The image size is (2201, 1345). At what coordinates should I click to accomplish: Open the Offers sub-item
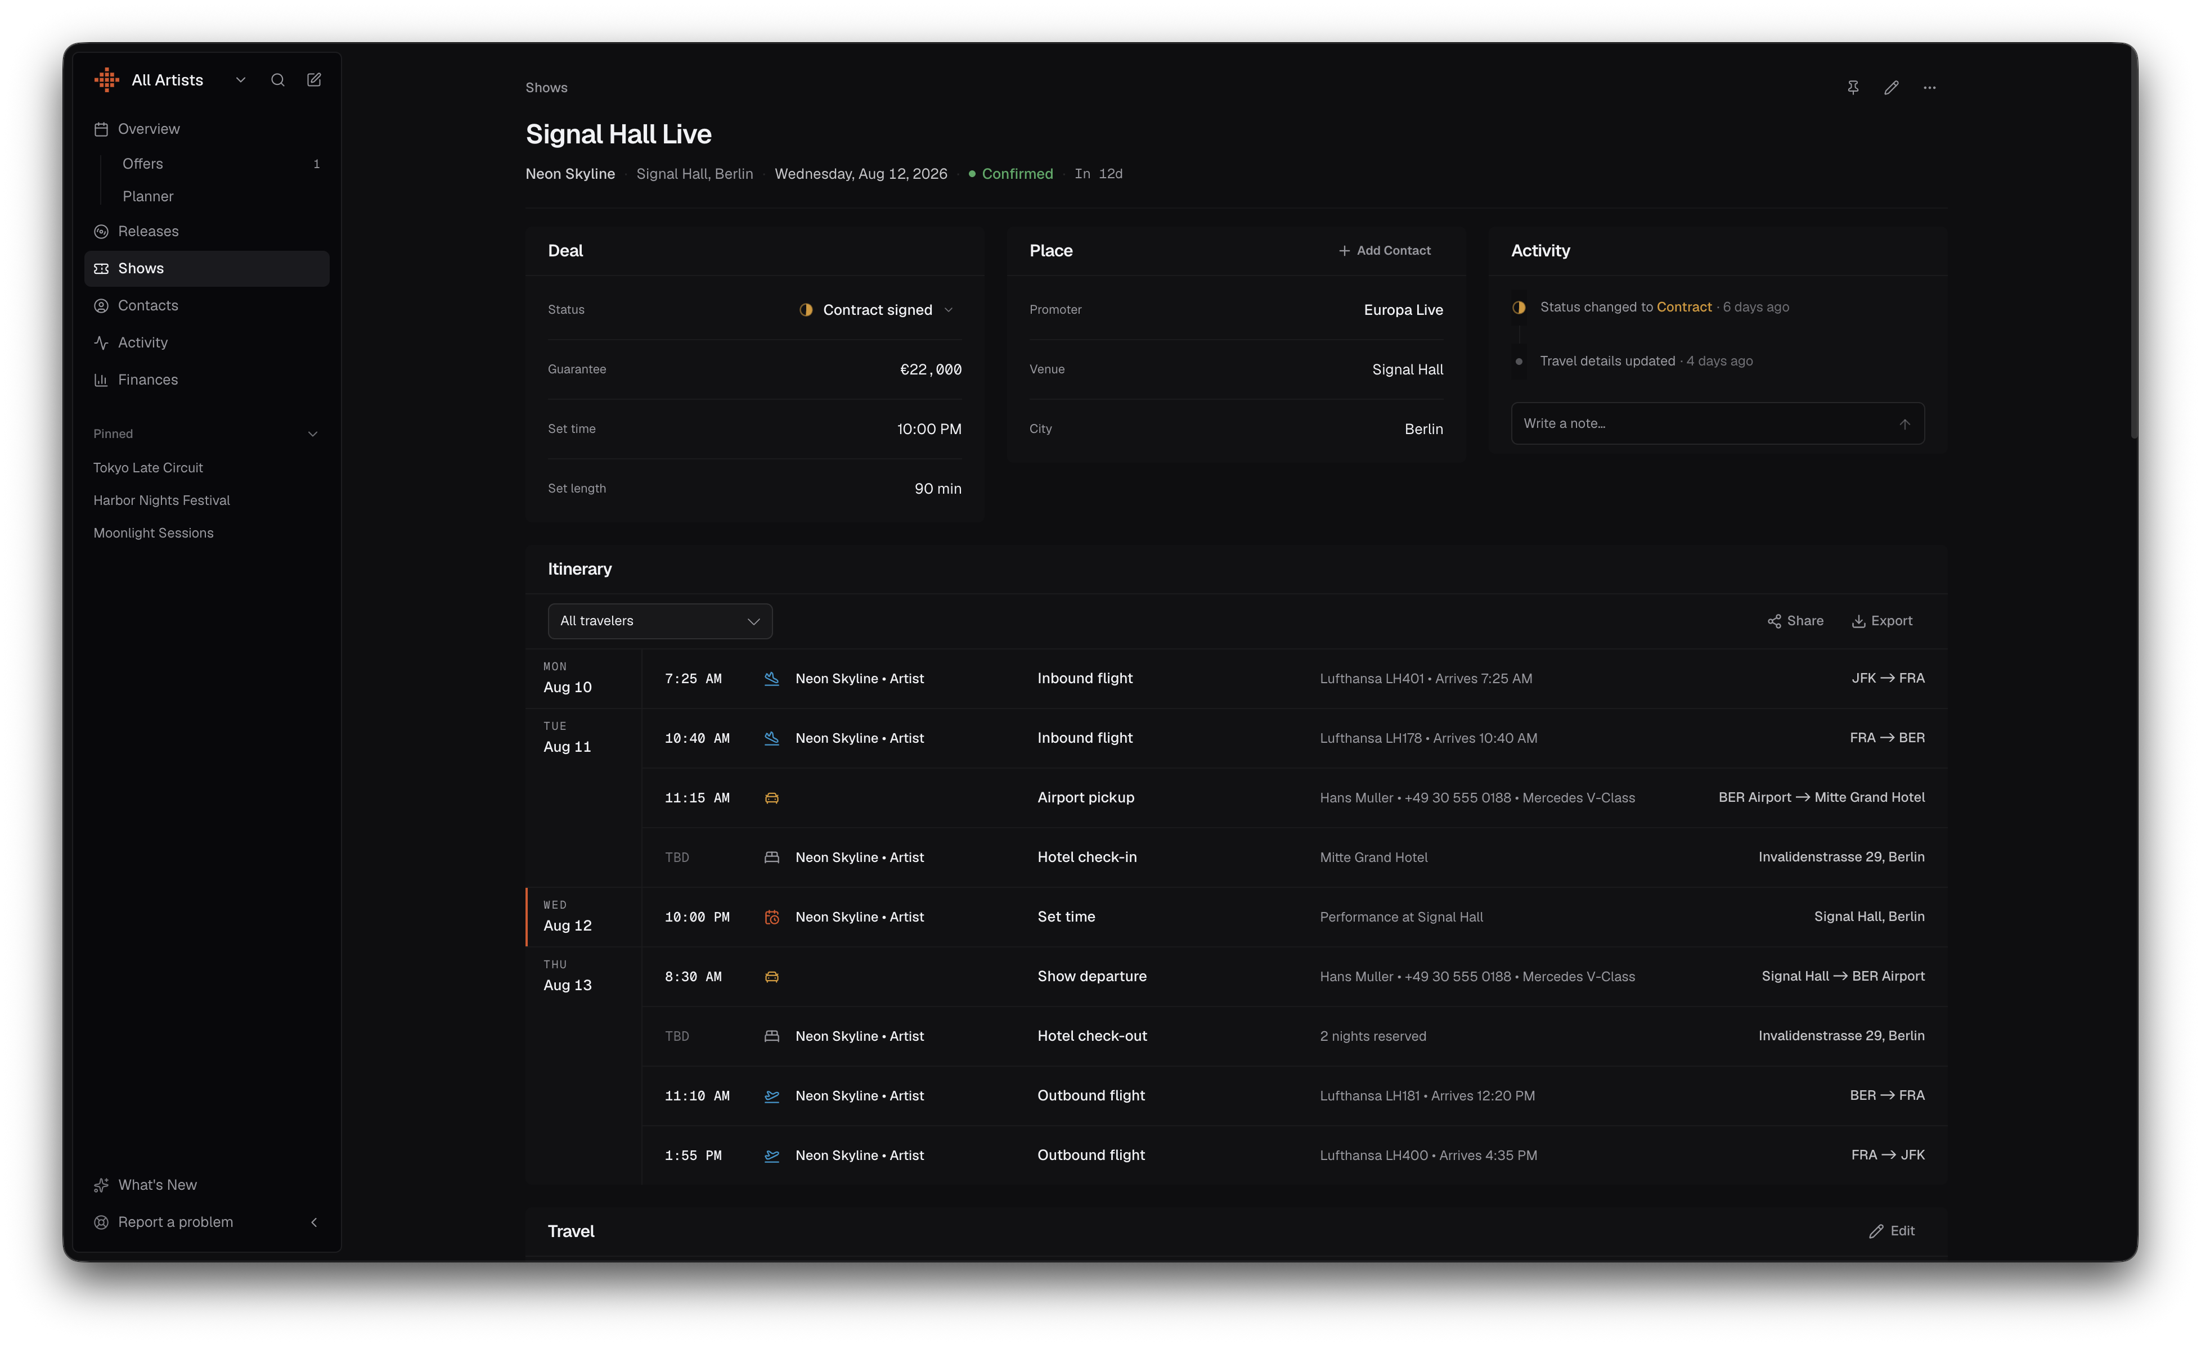[x=220, y=164]
